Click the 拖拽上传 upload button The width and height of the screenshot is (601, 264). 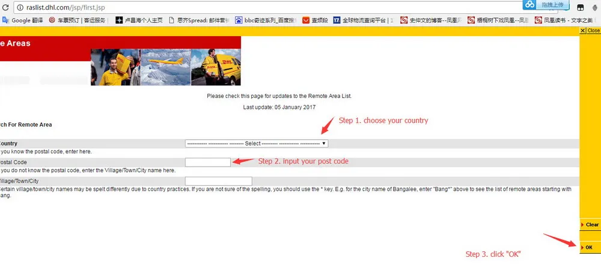point(552,5)
